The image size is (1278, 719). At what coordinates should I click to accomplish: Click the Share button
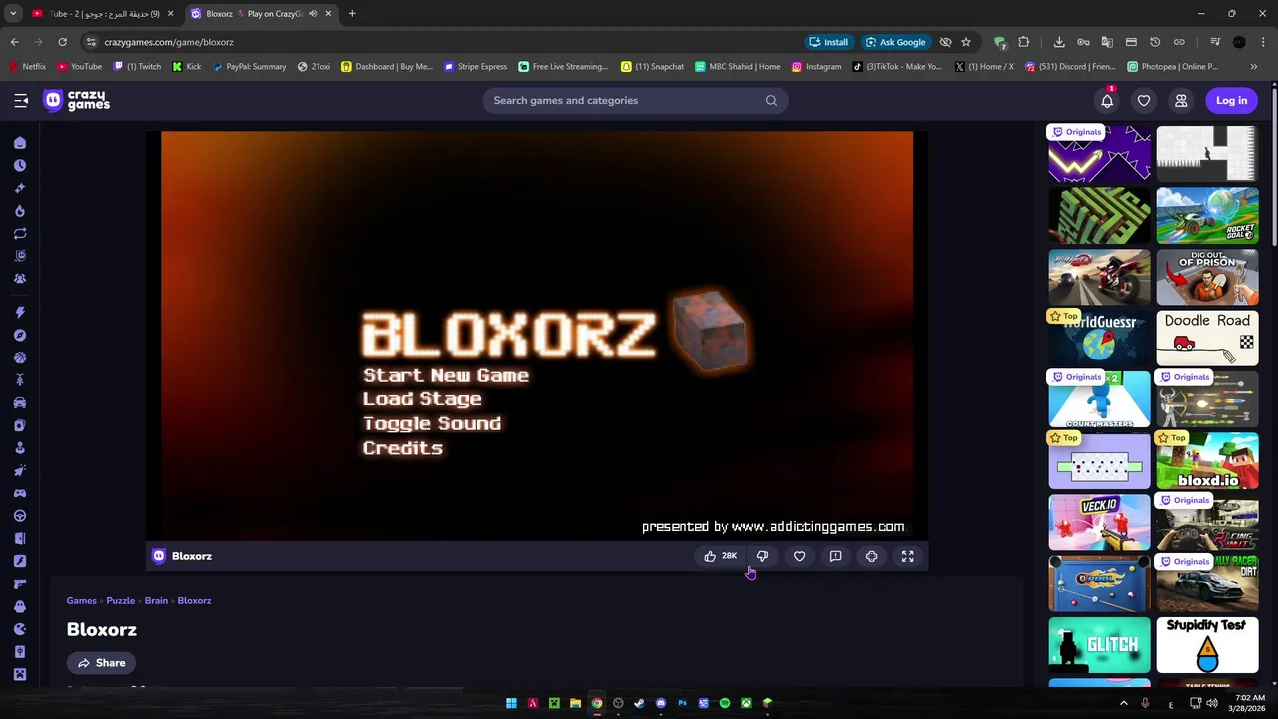(101, 663)
